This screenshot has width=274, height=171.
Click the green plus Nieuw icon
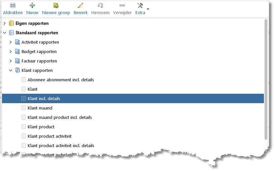[32, 5]
